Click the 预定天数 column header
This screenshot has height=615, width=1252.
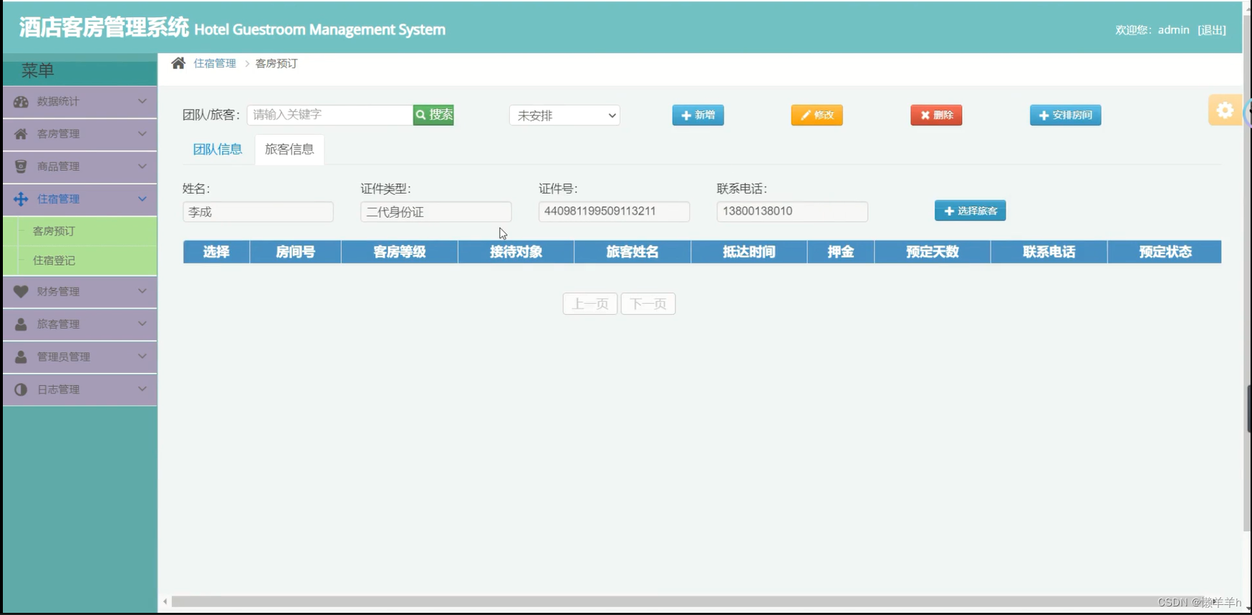click(933, 252)
